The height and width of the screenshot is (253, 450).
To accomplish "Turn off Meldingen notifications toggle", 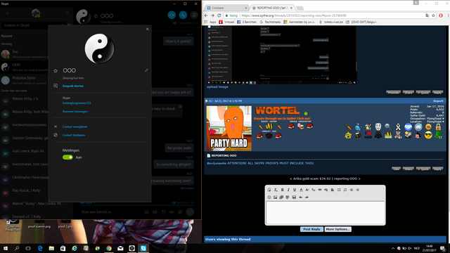I will point(67,157).
